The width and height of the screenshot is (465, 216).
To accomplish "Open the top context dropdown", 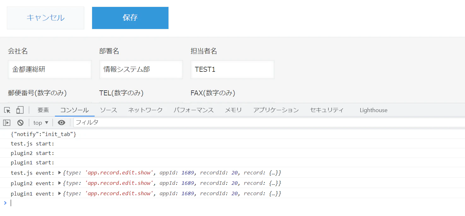I will pyautogui.click(x=41, y=122).
